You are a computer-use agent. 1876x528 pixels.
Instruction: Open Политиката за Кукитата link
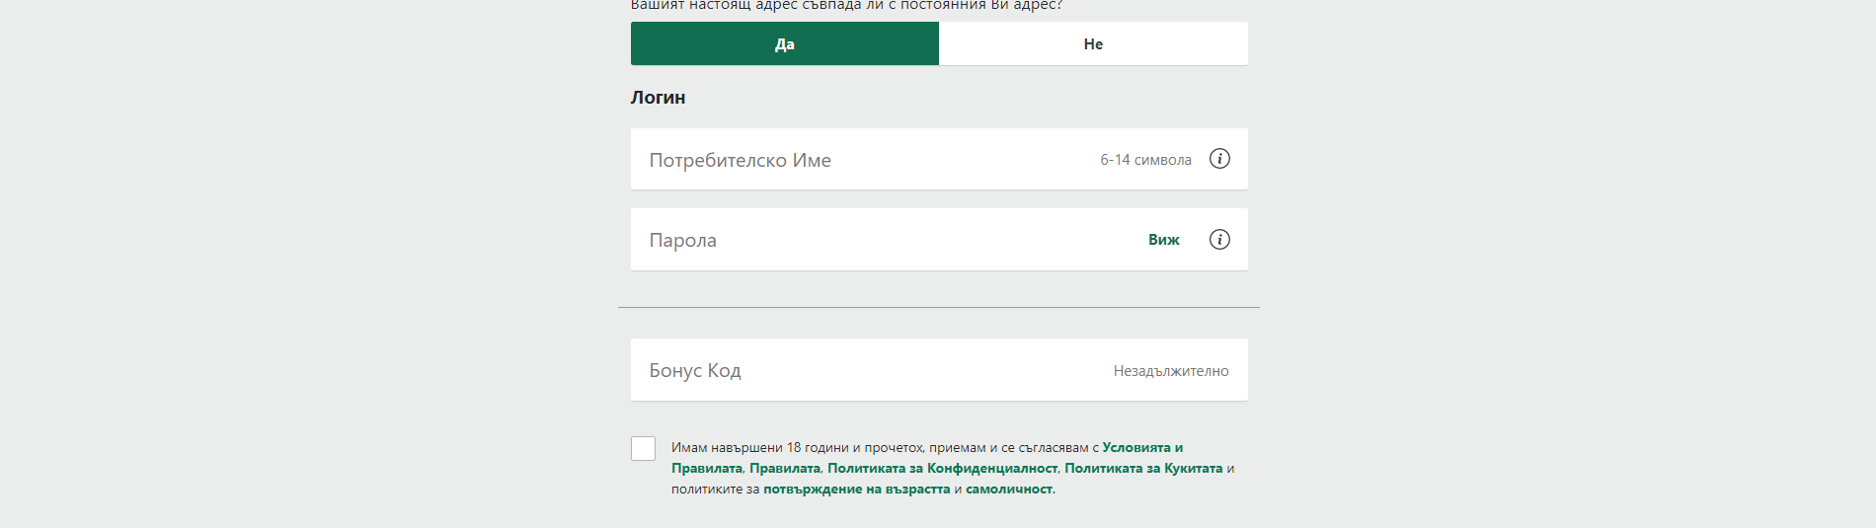pyautogui.click(x=1143, y=469)
